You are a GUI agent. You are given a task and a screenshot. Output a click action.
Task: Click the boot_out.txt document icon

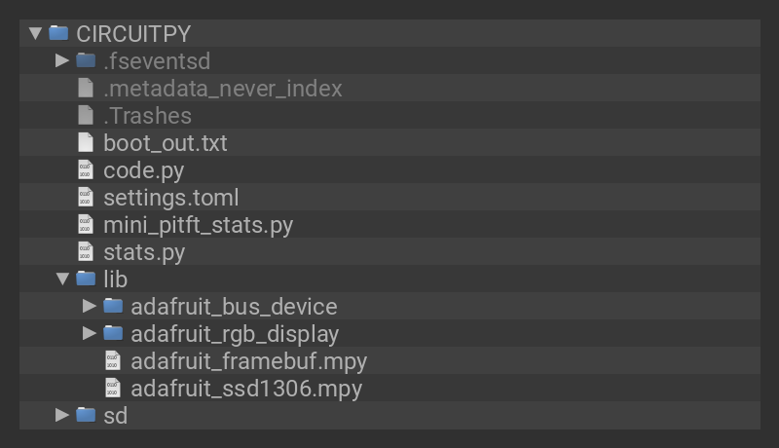(x=86, y=142)
